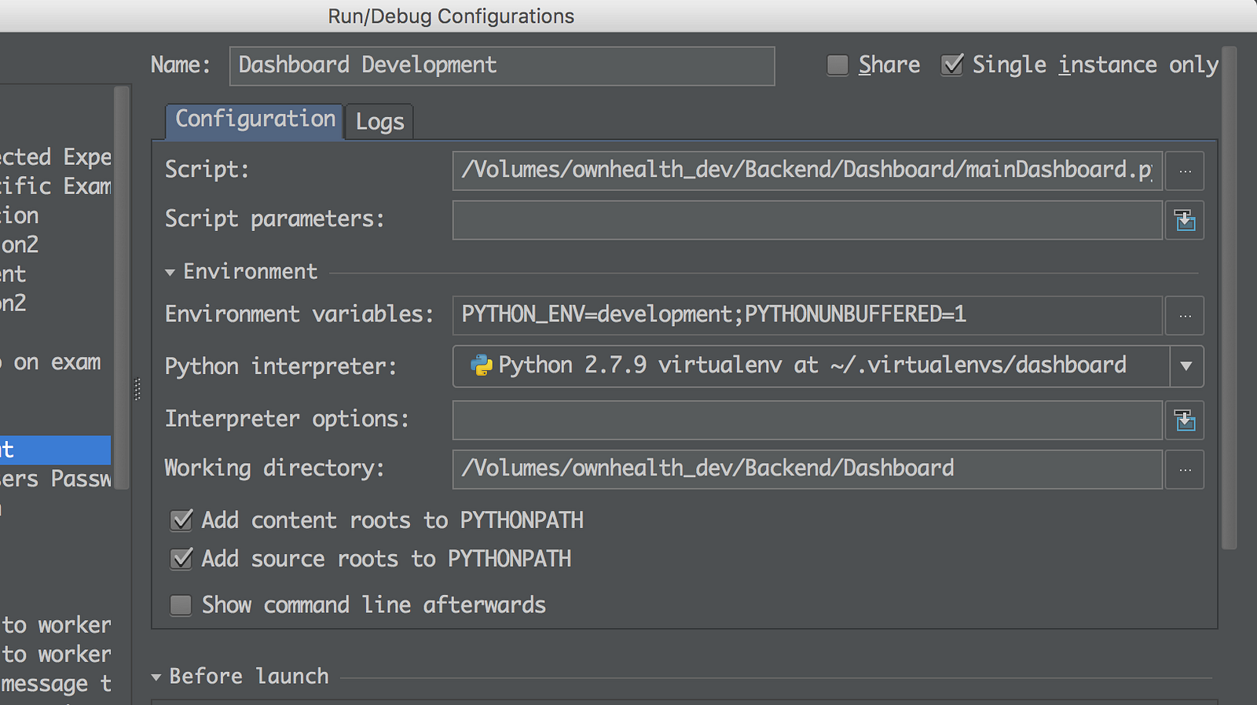Open the Python interpreter dropdown
This screenshot has height=705, width=1257.
point(1186,366)
